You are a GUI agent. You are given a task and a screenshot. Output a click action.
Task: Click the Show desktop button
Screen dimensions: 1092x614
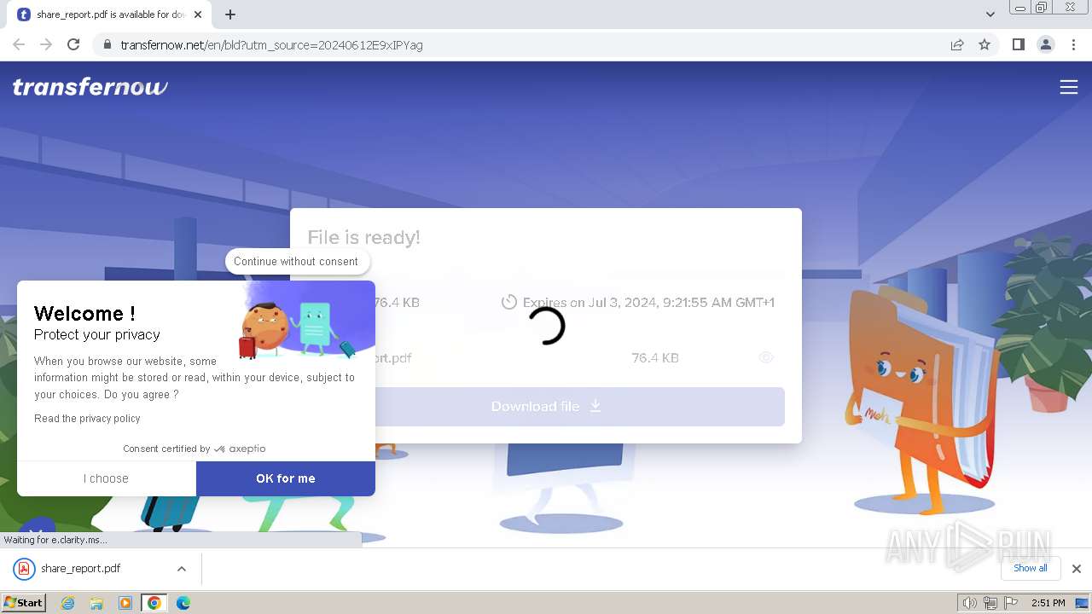pos(1083,603)
